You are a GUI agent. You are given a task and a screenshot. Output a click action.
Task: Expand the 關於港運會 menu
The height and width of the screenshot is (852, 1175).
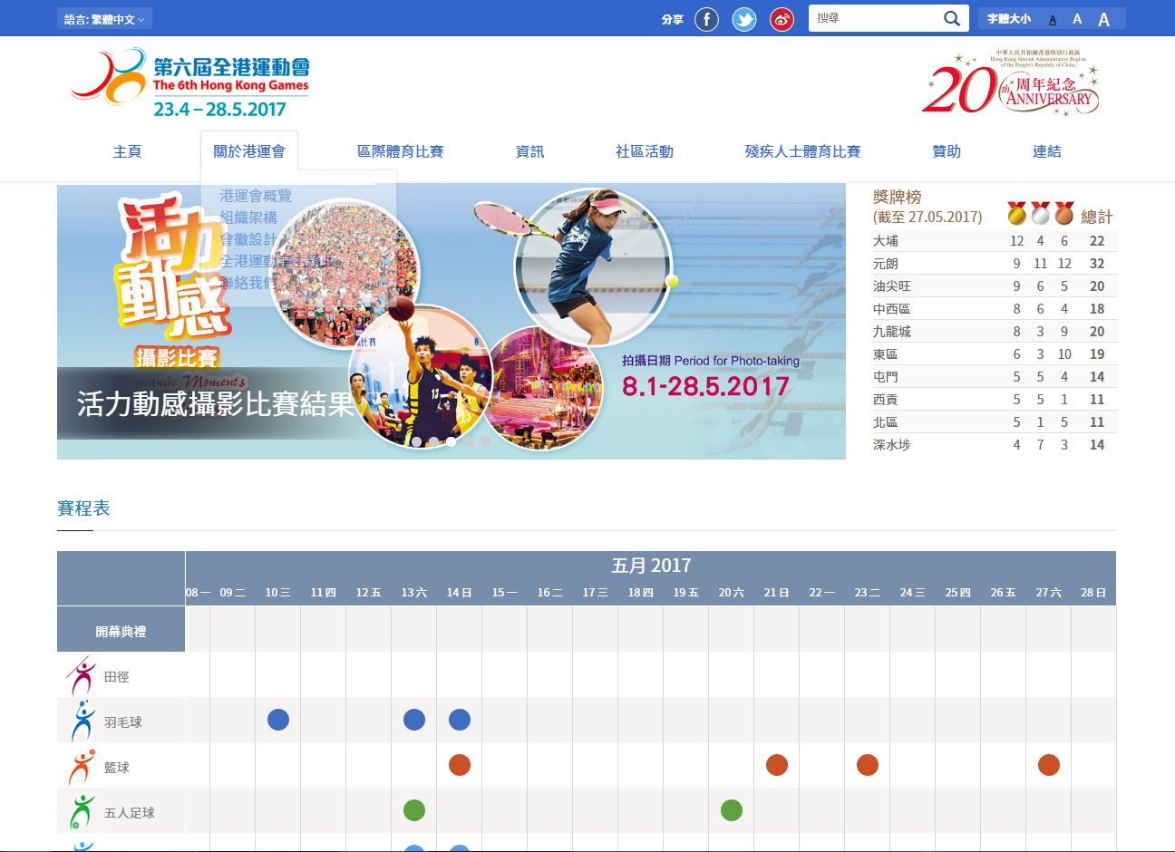click(x=249, y=151)
